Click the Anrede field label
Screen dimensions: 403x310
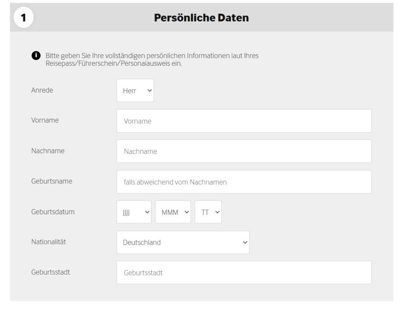click(x=42, y=90)
